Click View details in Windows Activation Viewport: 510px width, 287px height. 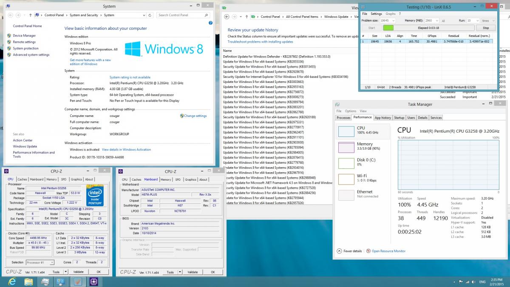[x=126, y=150]
